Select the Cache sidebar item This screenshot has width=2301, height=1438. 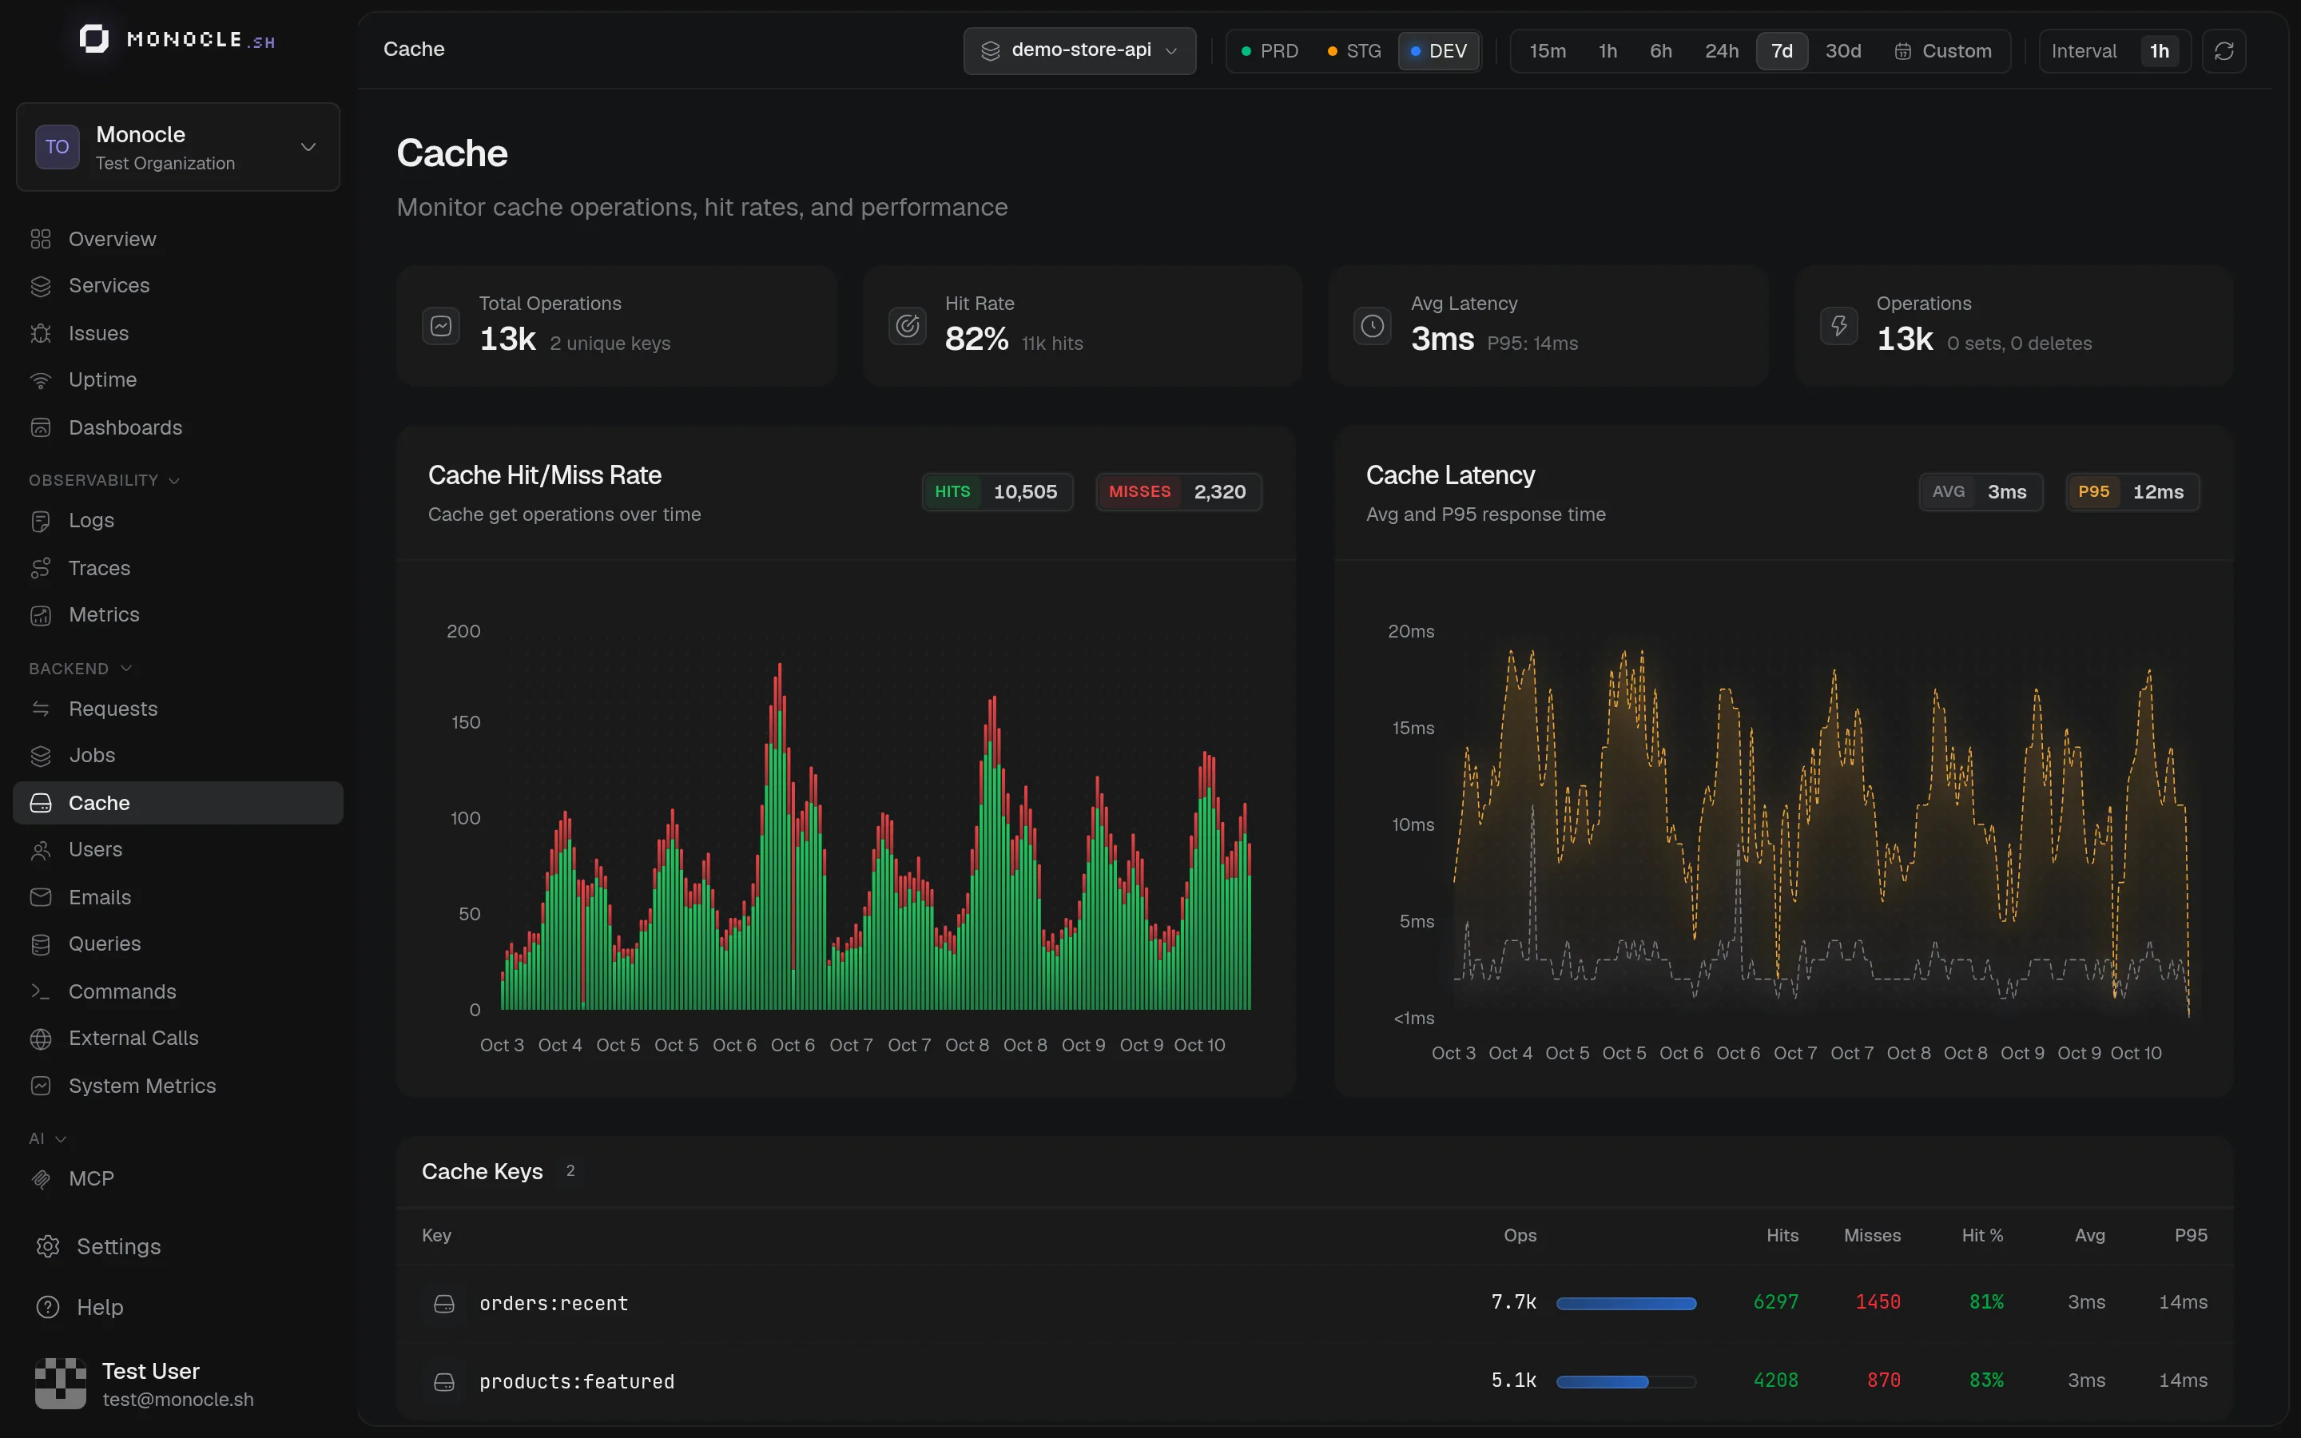178,803
